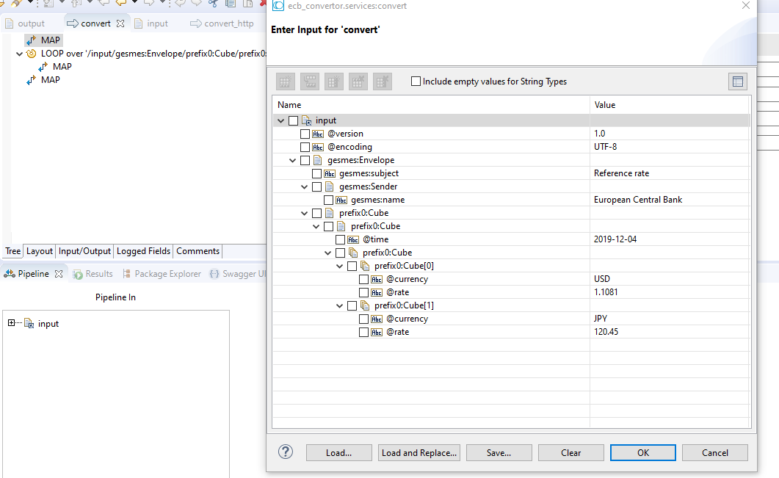The width and height of the screenshot is (779, 478).
Task: Click the USD currency value cell
Action: pyautogui.click(x=669, y=279)
